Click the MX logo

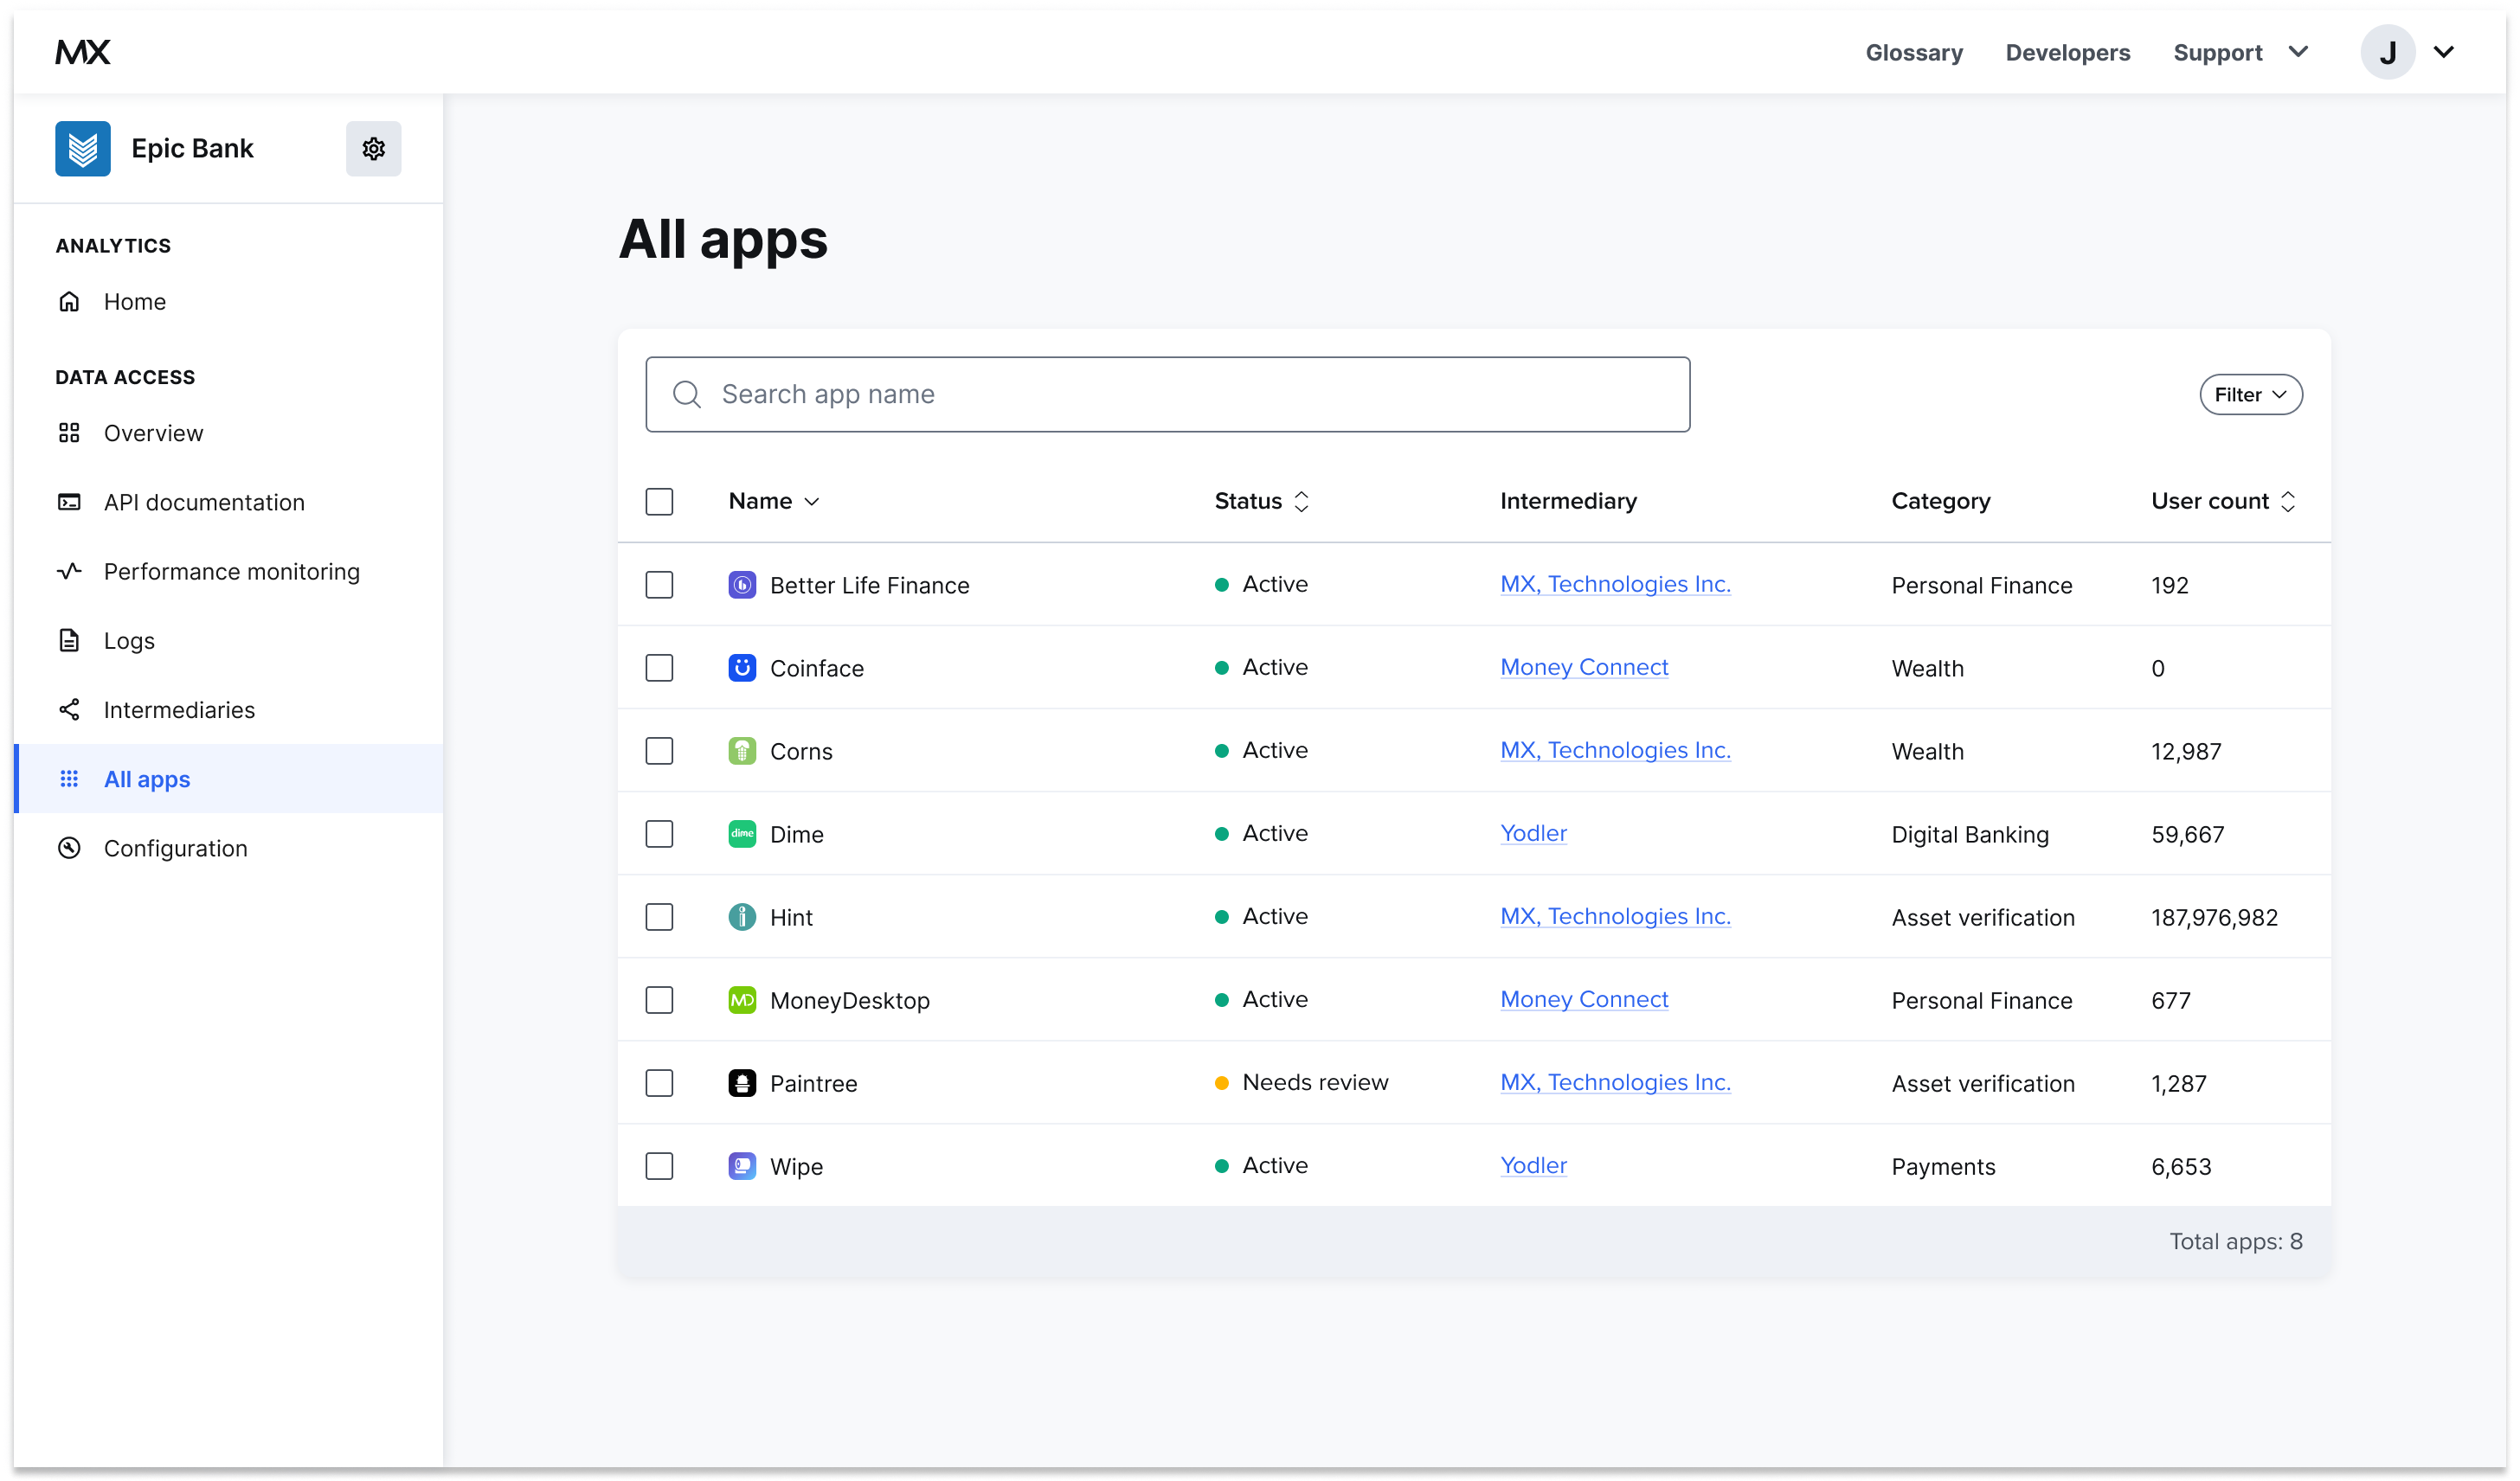point(83,52)
